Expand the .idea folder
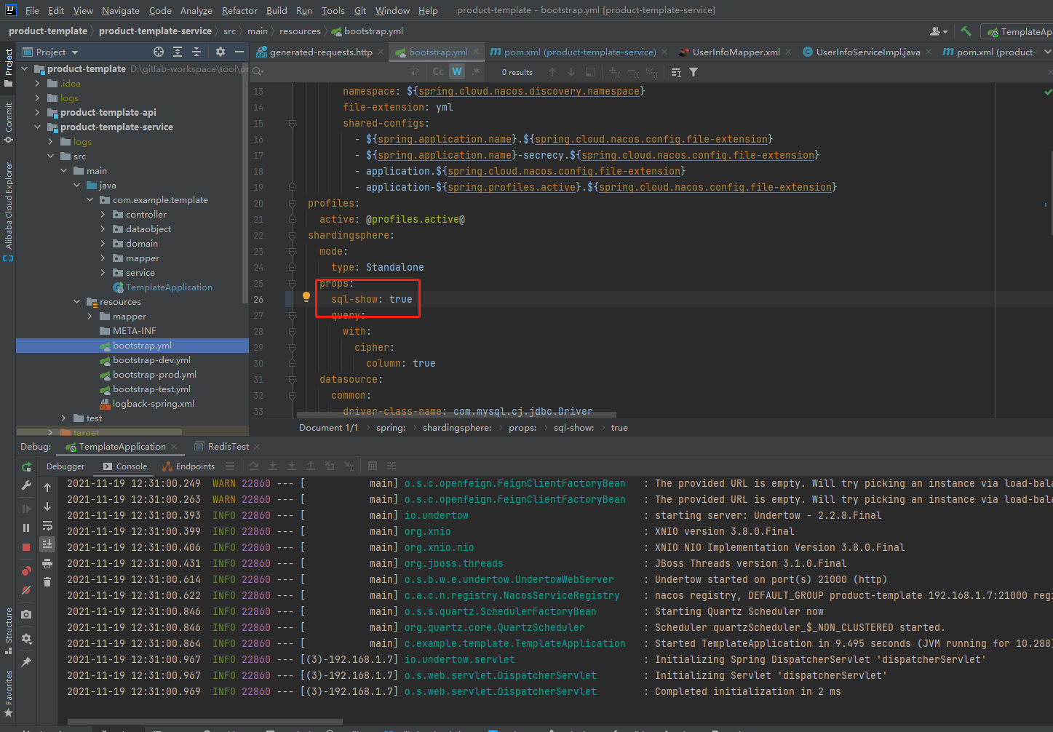 pos(38,84)
